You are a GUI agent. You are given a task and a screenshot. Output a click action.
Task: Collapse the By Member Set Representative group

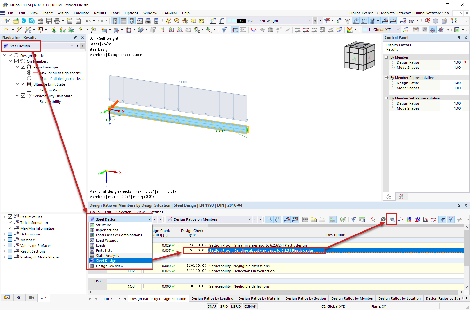[386, 98]
